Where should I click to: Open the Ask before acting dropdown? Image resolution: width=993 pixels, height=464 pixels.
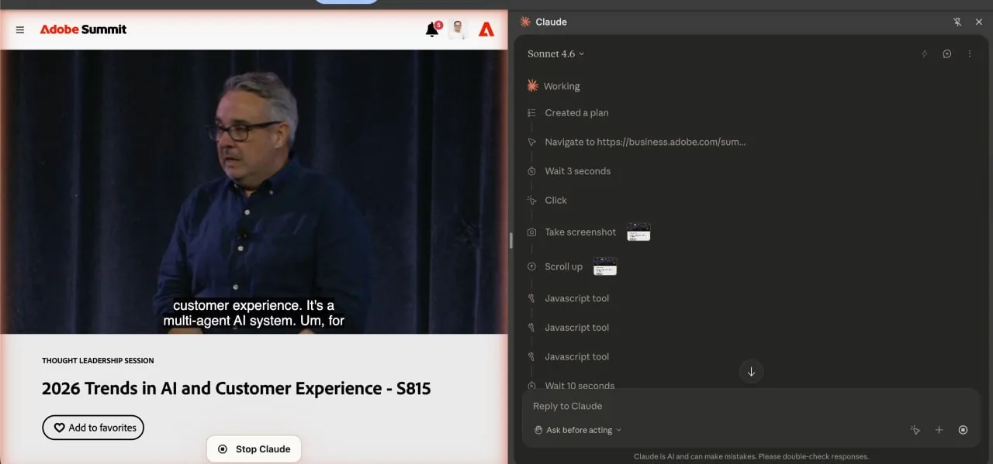[x=577, y=430]
